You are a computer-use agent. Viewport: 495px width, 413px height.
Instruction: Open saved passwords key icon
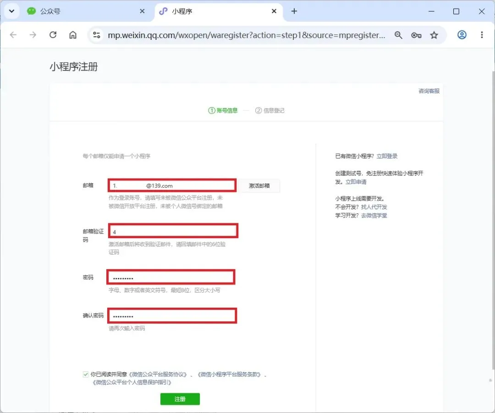tap(416, 35)
